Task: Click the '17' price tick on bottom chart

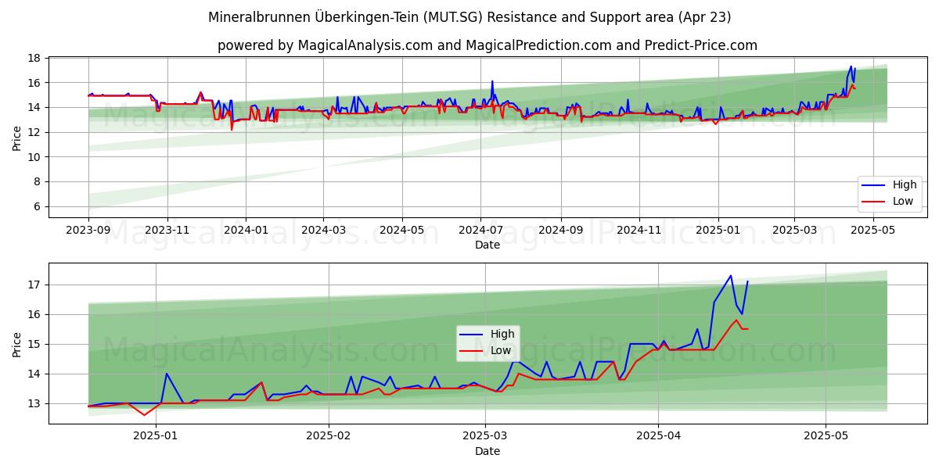Action: [34, 285]
